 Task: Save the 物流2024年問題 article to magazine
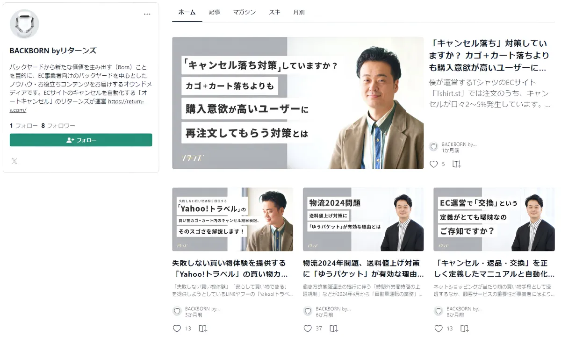point(334,329)
